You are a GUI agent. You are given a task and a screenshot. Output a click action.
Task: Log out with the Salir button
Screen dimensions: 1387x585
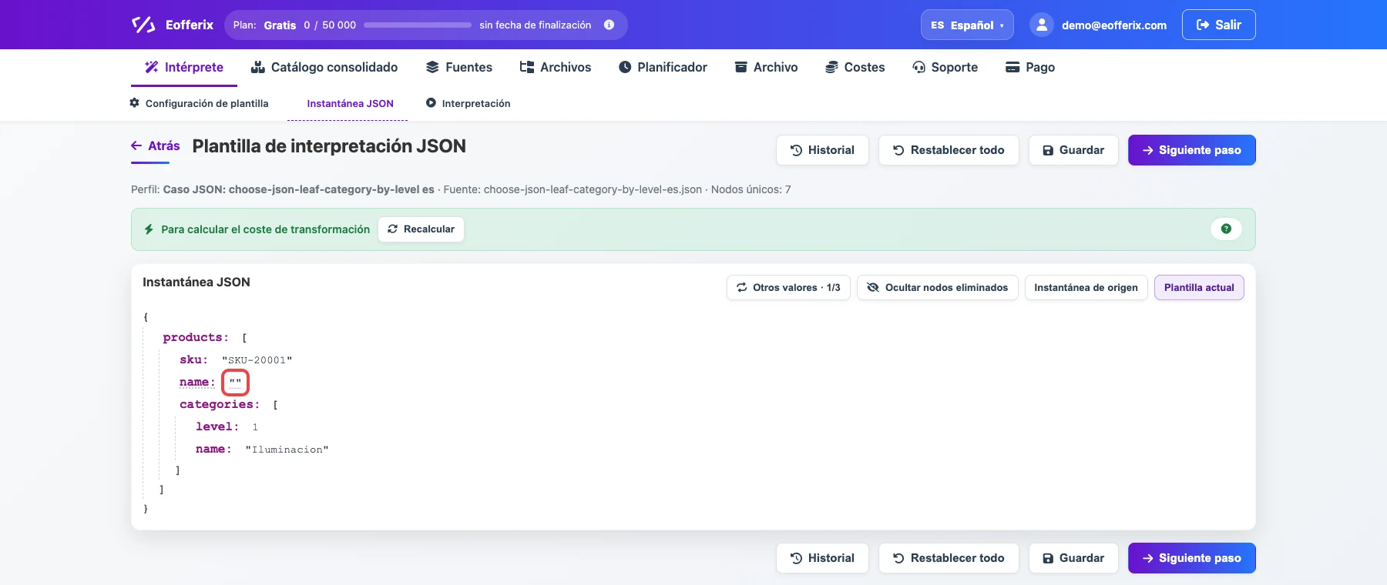(1218, 25)
